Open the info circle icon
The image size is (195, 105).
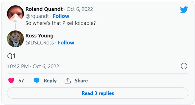click(184, 66)
